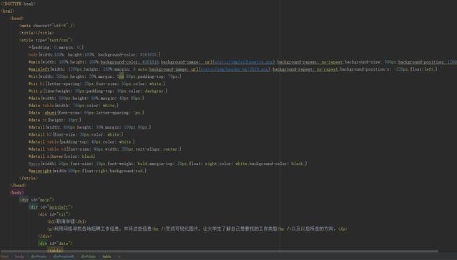Click the horizontal scrollbar above breadcrumbs
Screen dimensions: 457x260
(219, 251)
